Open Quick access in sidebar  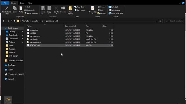pyautogui.click(x=12, y=28)
